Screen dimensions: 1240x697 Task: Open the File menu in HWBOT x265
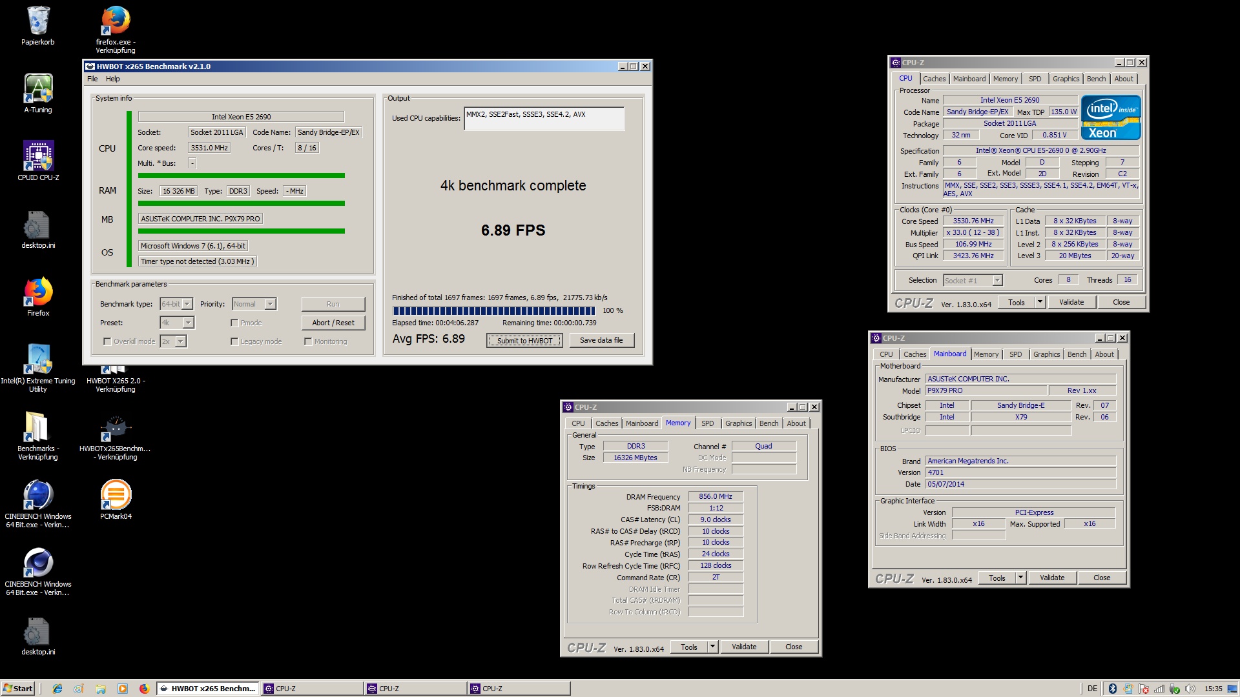(92, 79)
